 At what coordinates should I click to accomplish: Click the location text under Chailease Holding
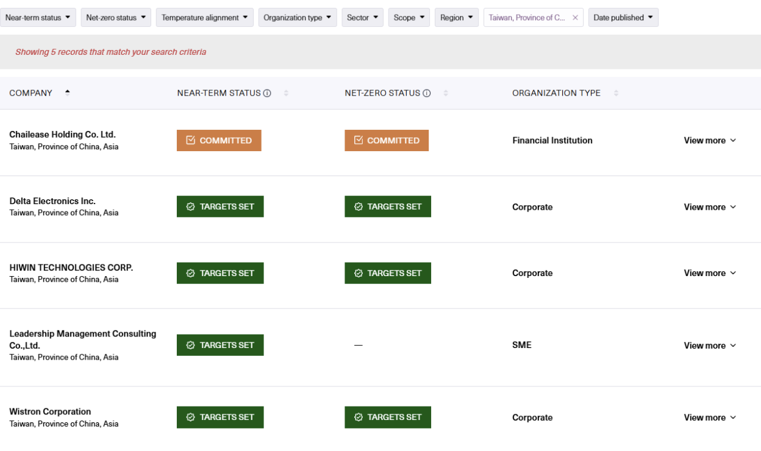pyautogui.click(x=64, y=147)
